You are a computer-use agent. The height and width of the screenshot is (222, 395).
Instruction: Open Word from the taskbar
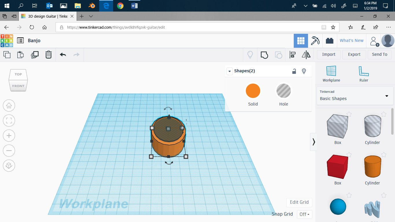pyautogui.click(x=134, y=6)
